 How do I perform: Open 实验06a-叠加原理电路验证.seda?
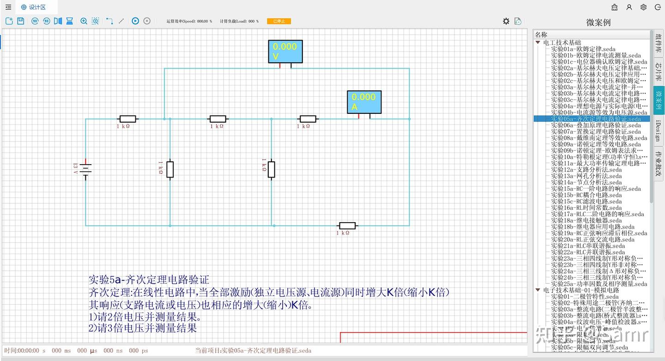(596, 125)
